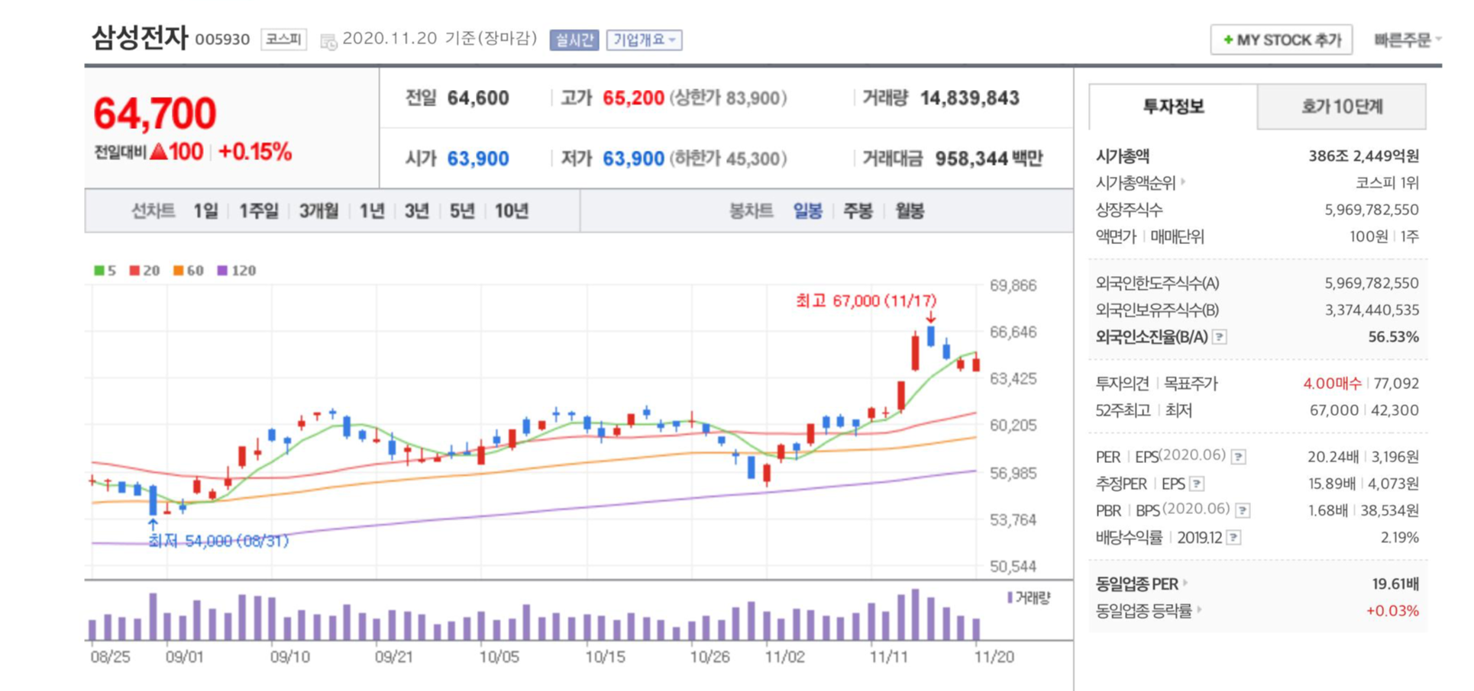Click the 시가총액 value 386조 2,449억원

pos(1363,156)
